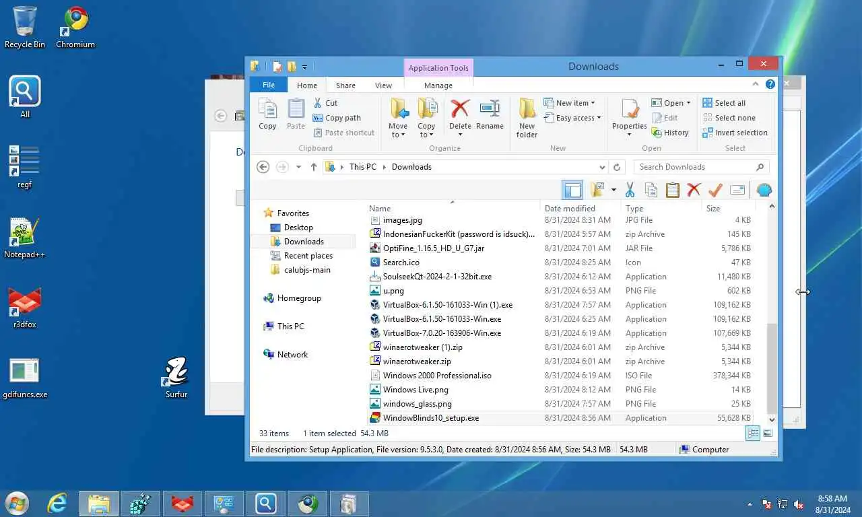Select This PC in navigation pane

click(290, 326)
